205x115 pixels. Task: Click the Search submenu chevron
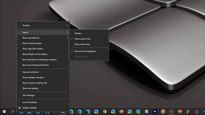click(67, 32)
